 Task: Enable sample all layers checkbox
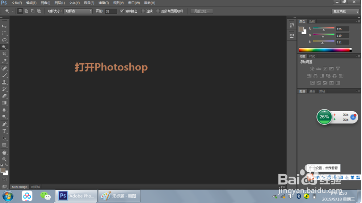coord(158,11)
